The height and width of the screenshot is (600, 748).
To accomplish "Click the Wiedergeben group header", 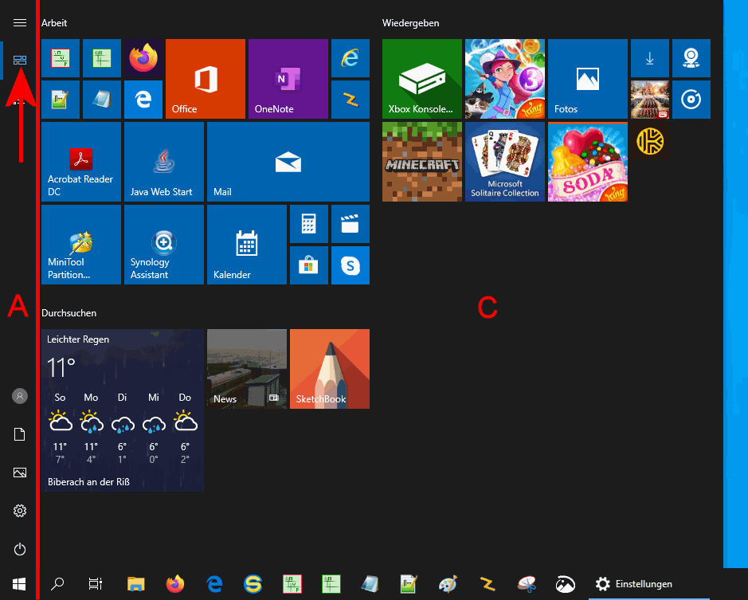I will pos(411,23).
